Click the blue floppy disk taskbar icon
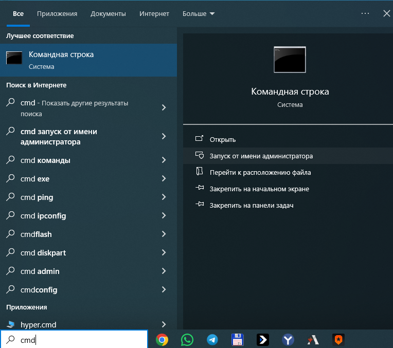This screenshot has width=393, height=348. click(x=238, y=339)
